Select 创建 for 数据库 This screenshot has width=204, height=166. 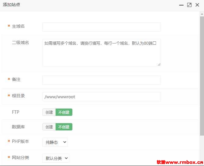coord(49,127)
